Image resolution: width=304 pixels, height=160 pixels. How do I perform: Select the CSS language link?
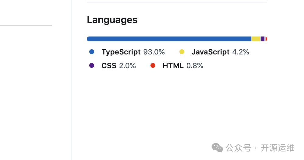[109, 66]
